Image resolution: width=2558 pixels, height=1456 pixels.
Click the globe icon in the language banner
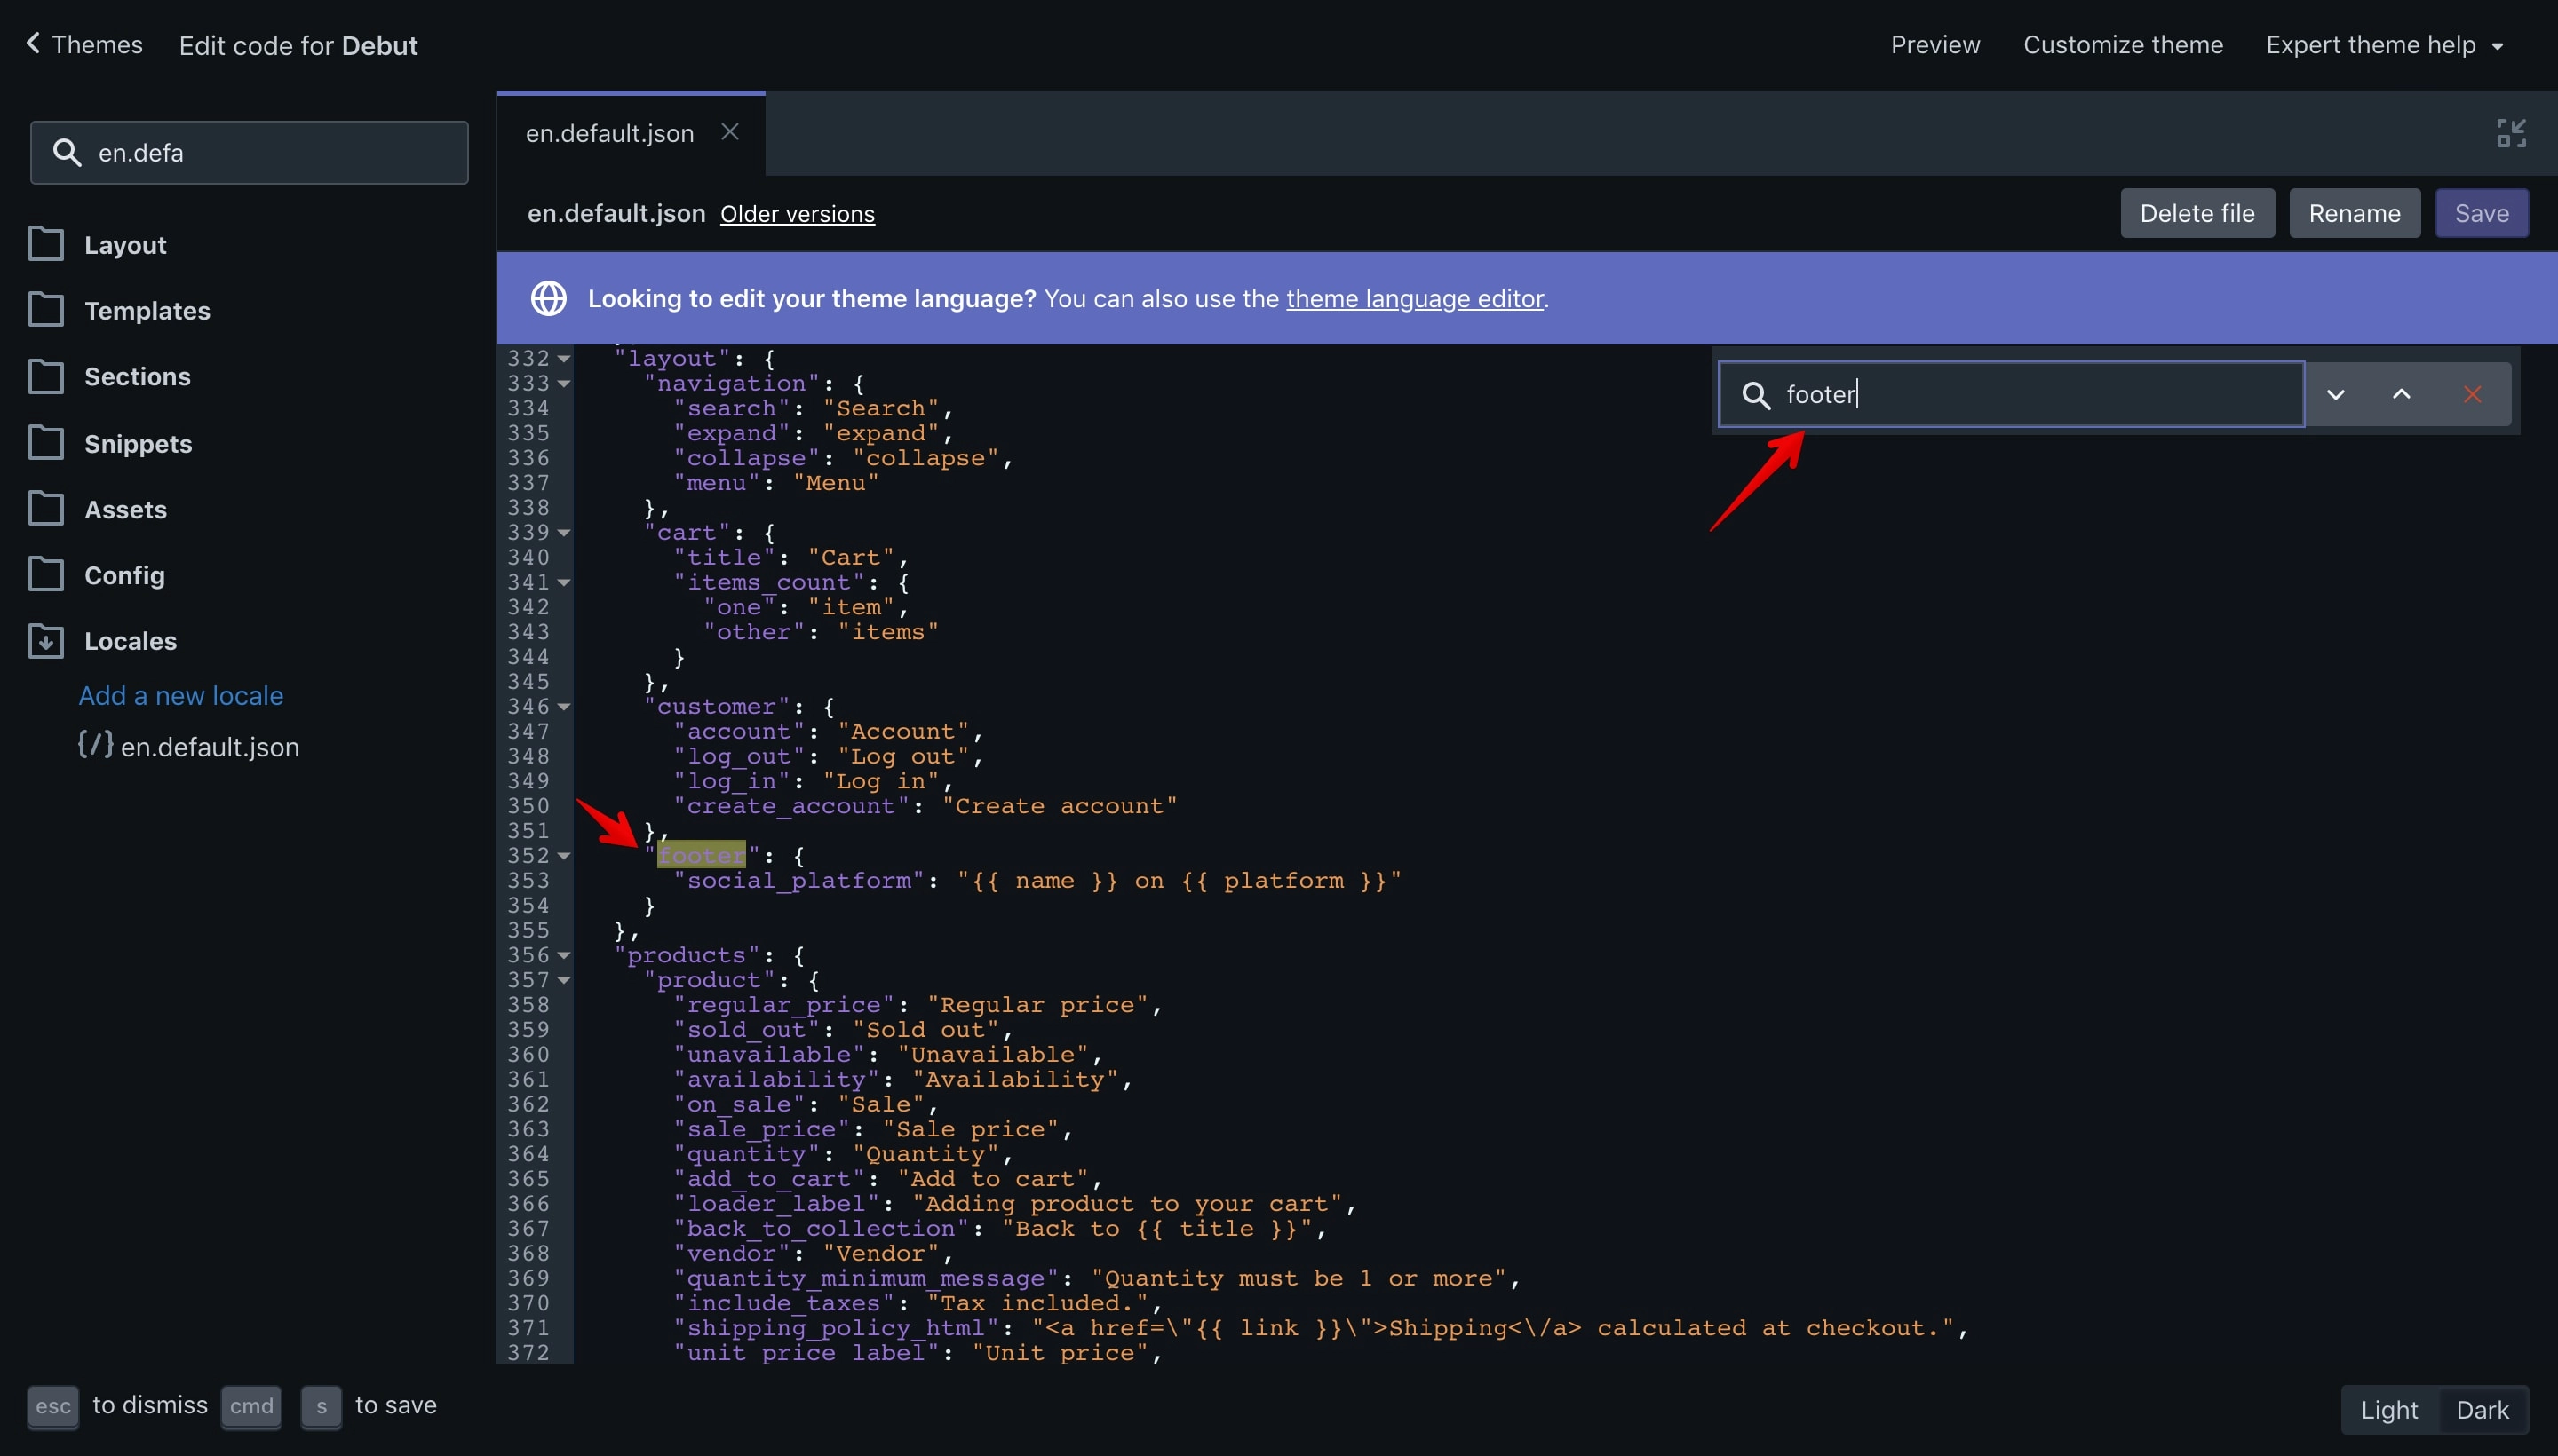click(548, 298)
